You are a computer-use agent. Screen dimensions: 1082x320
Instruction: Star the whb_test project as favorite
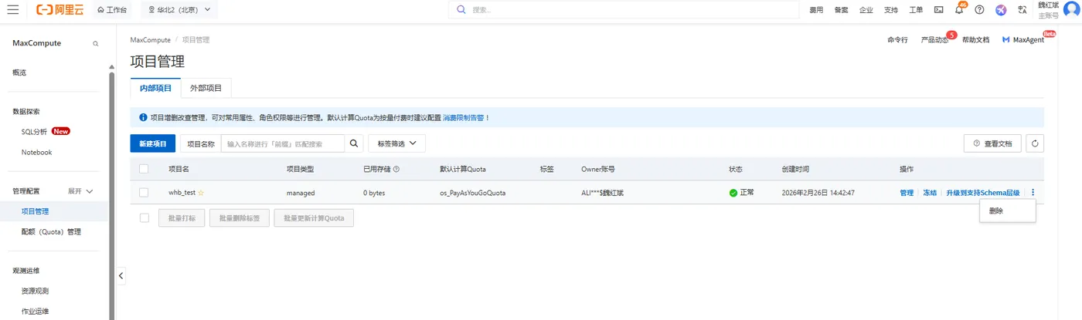click(201, 193)
